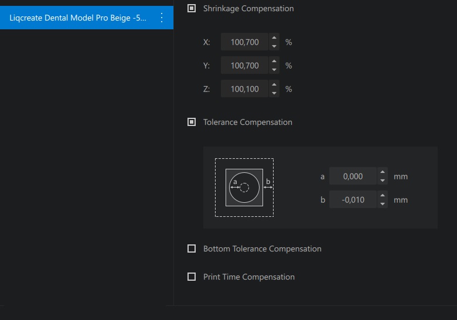Image resolution: width=457 pixels, height=320 pixels.
Task: Disable the Shrinkage Compensation checkbox
Action: pos(192,8)
